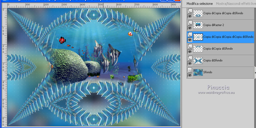
Task: Click the layer type icon of 'Copia diRaster 2'
Action: [x=190, y=23]
